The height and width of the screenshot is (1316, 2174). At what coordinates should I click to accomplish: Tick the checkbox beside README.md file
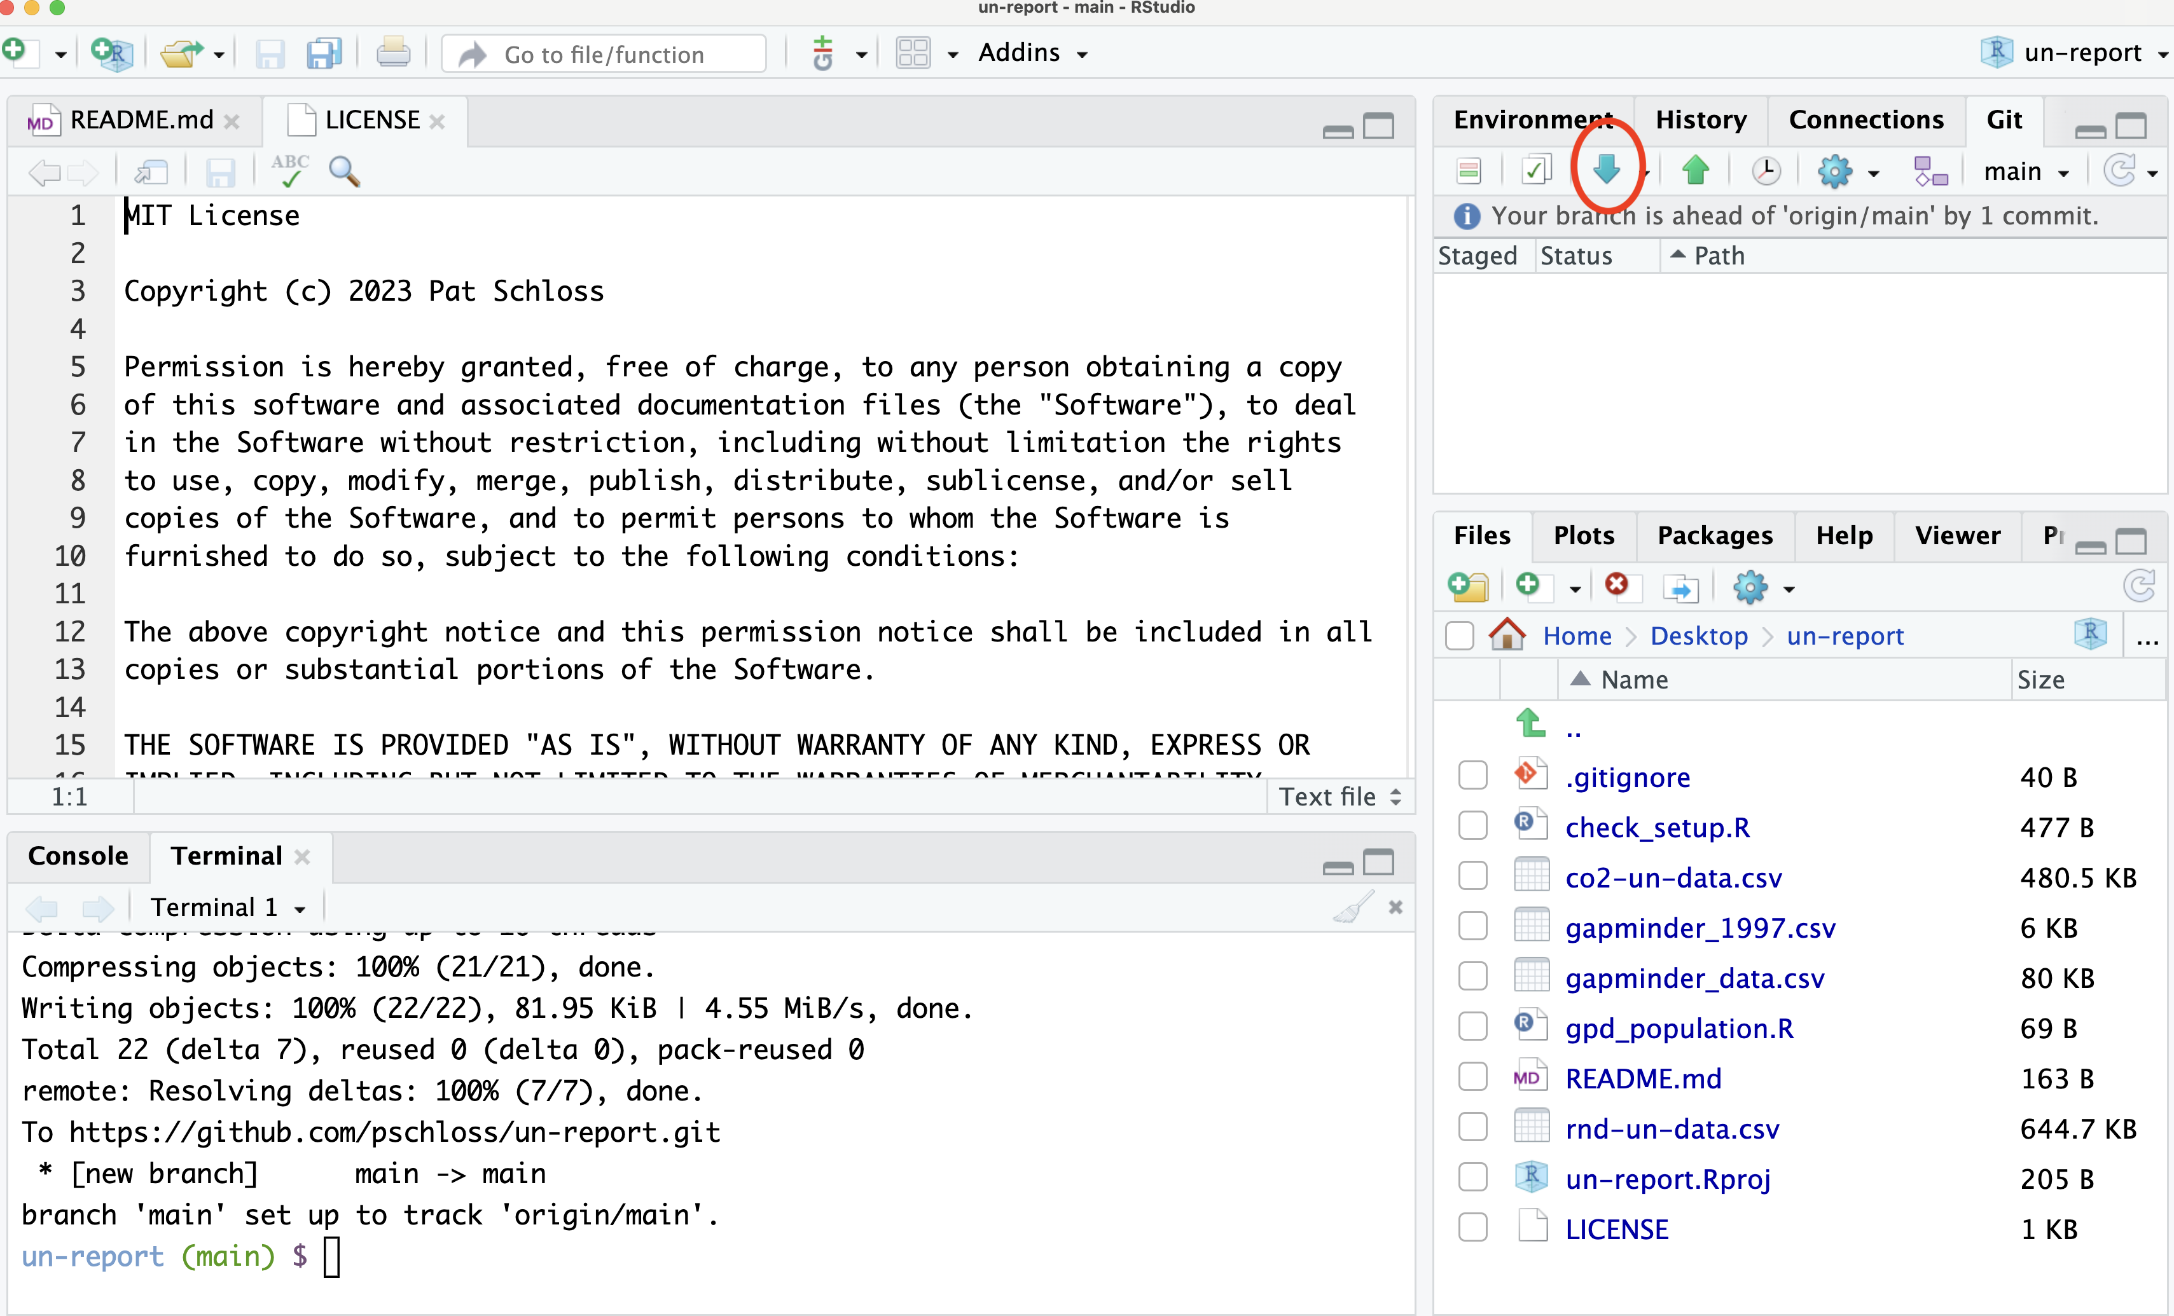point(1472,1077)
